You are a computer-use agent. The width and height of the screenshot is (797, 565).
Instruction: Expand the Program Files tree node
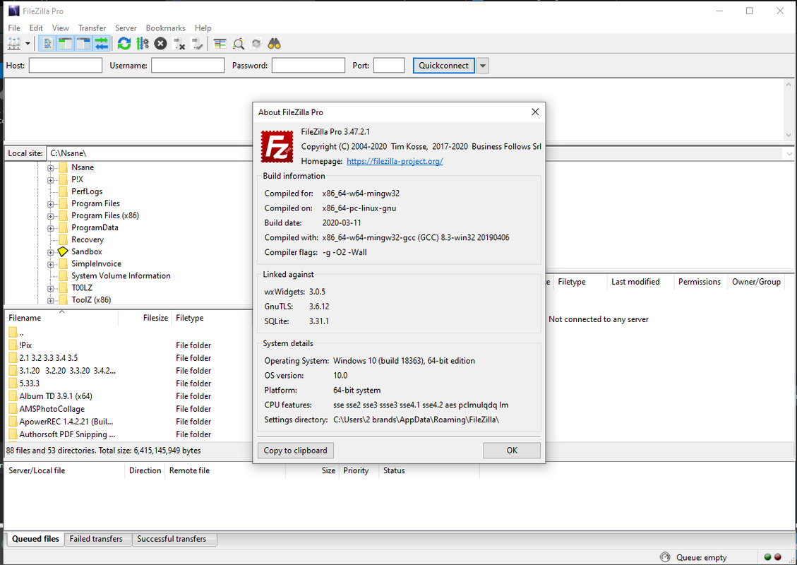point(50,204)
